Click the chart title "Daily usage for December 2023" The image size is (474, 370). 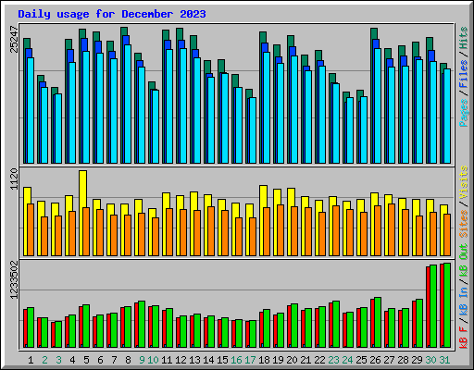click(112, 14)
